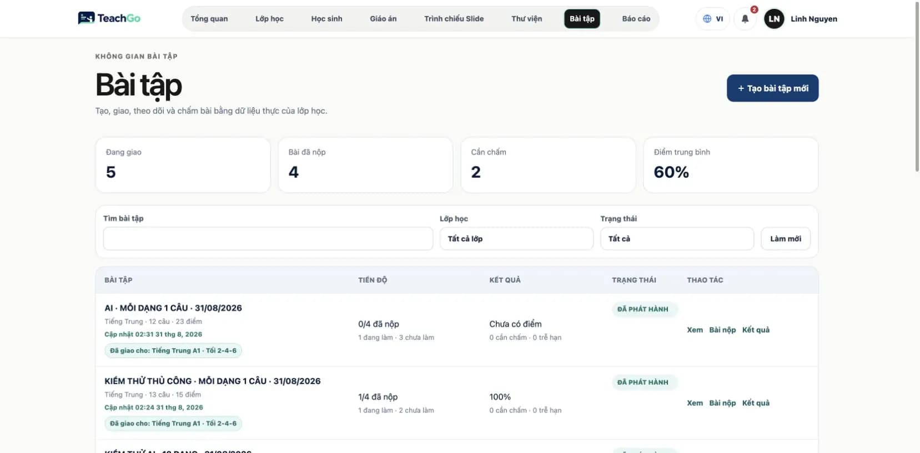Select the Bài tập tab
This screenshot has height=453, width=920.
tap(582, 19)
